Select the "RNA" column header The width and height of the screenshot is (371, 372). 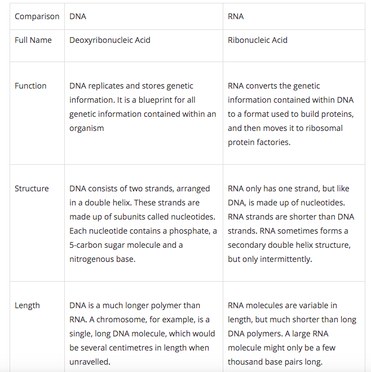pos(236,16)
